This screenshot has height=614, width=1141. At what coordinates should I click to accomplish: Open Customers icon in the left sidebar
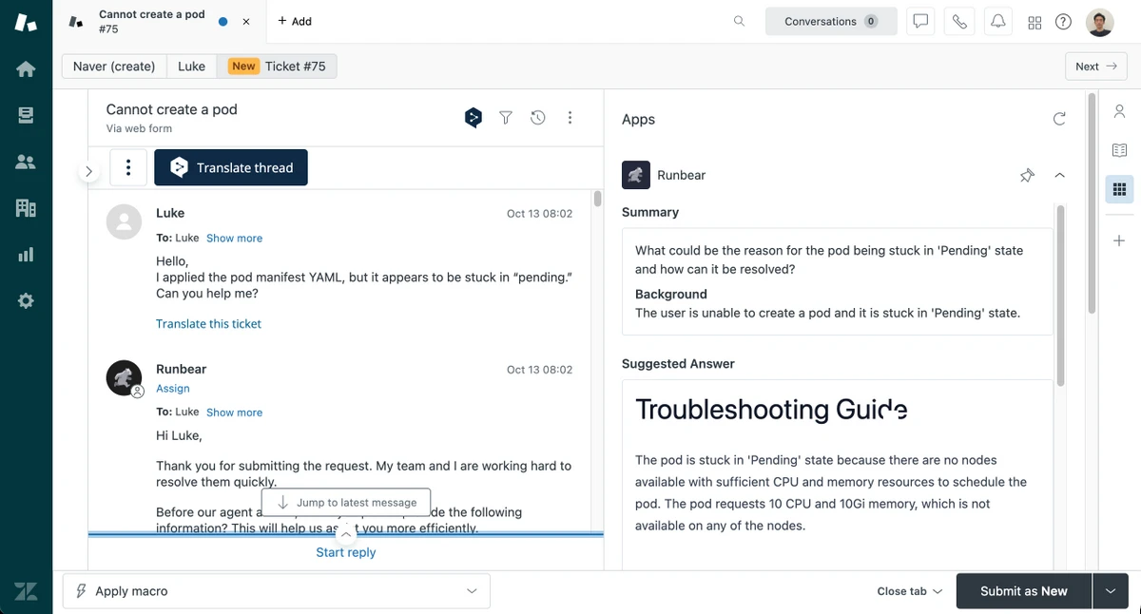tap(26, 162)
